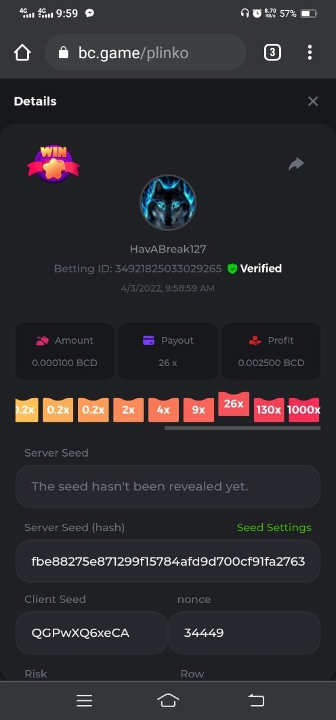Open HavABreak127's wolf avatar
The image size is (336, 720).
tap(168, 203)
